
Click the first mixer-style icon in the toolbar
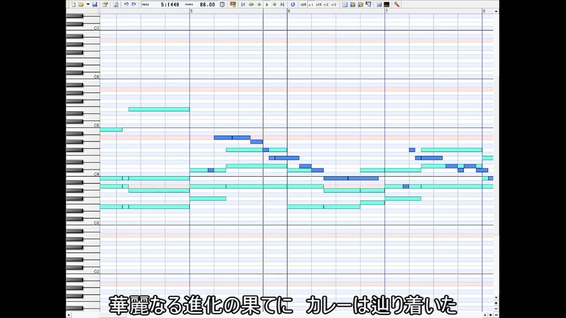point(353,4)
